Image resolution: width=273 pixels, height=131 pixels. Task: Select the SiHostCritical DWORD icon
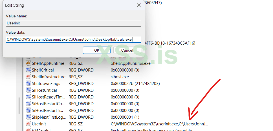pyautogui.click(x=28, y=90)
